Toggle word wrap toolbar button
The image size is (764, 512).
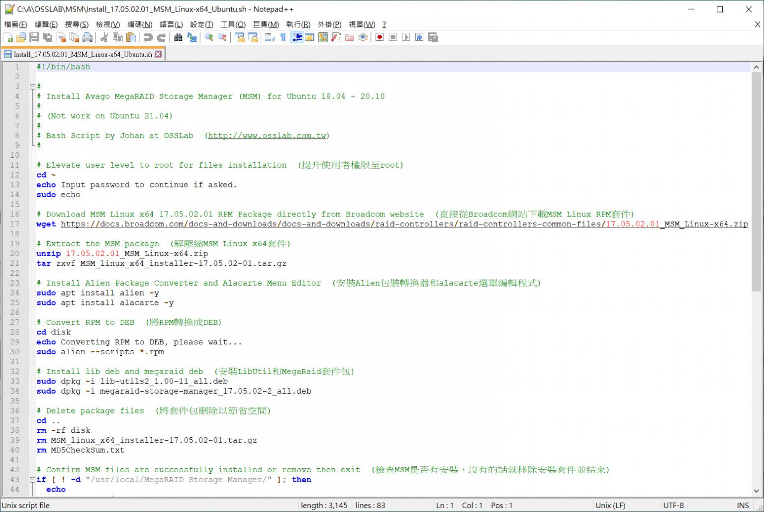pyautogui.click(x=270, y=38)
